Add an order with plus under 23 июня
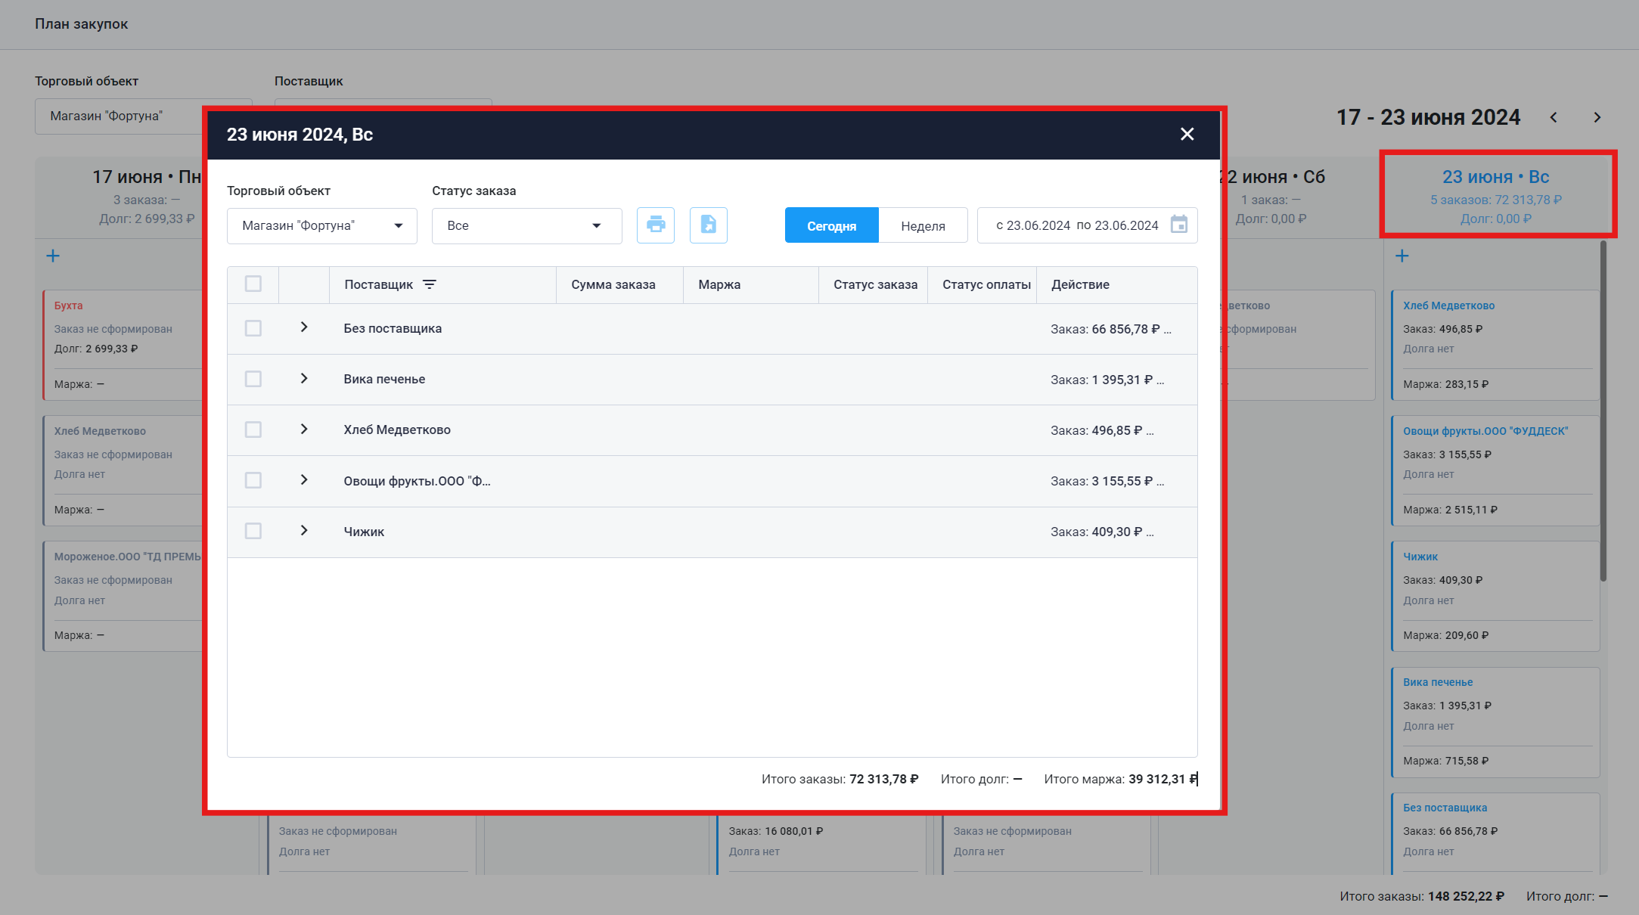The height and width of the screenshot is (915, 1639). click(x=1402, y=256)
